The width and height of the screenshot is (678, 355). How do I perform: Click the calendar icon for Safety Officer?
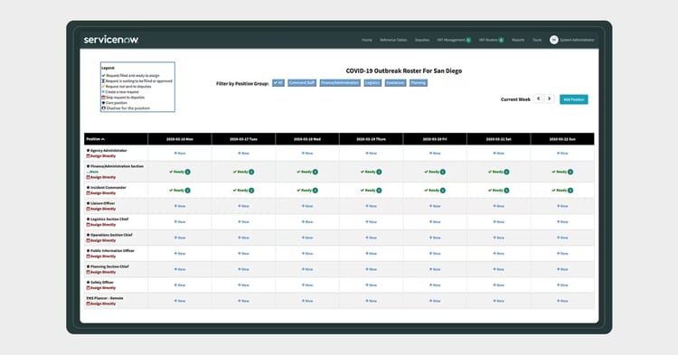[x=89, y=287]
